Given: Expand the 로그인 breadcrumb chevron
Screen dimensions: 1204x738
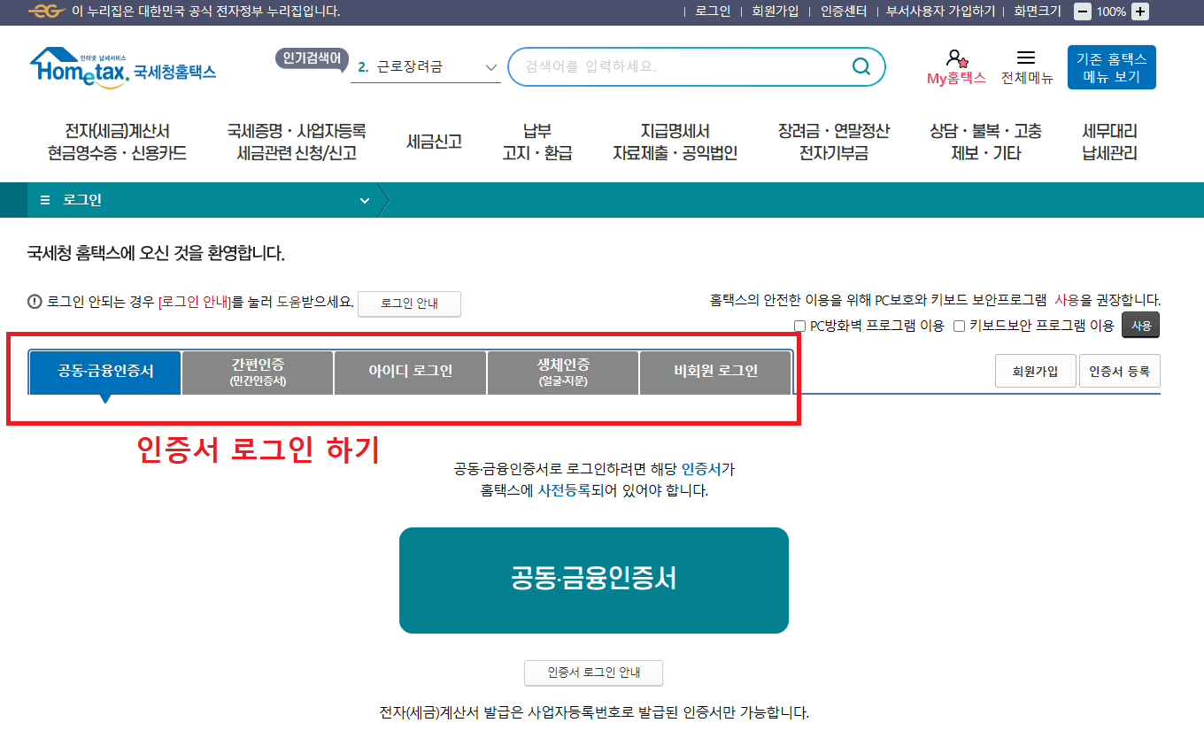Looking at the screenshot, I should [365, 201].
